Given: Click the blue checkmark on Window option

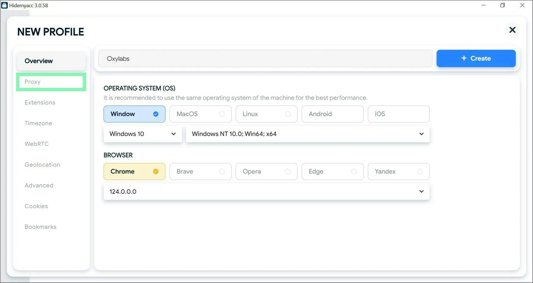Looking at the screenshot, I should (x=156, y=114).
